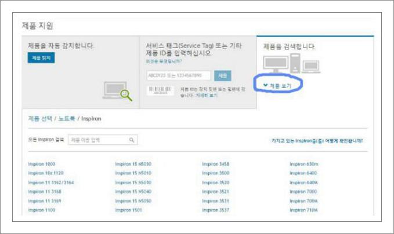Open Inspiron 15 N5040 link
Viewport: 394px width, 234px height.
[133, 192]
